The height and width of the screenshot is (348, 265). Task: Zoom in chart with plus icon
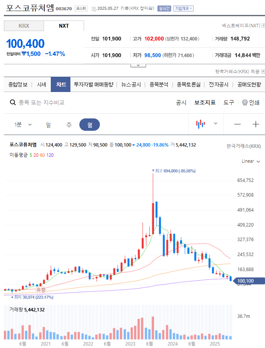pos(256,124)
